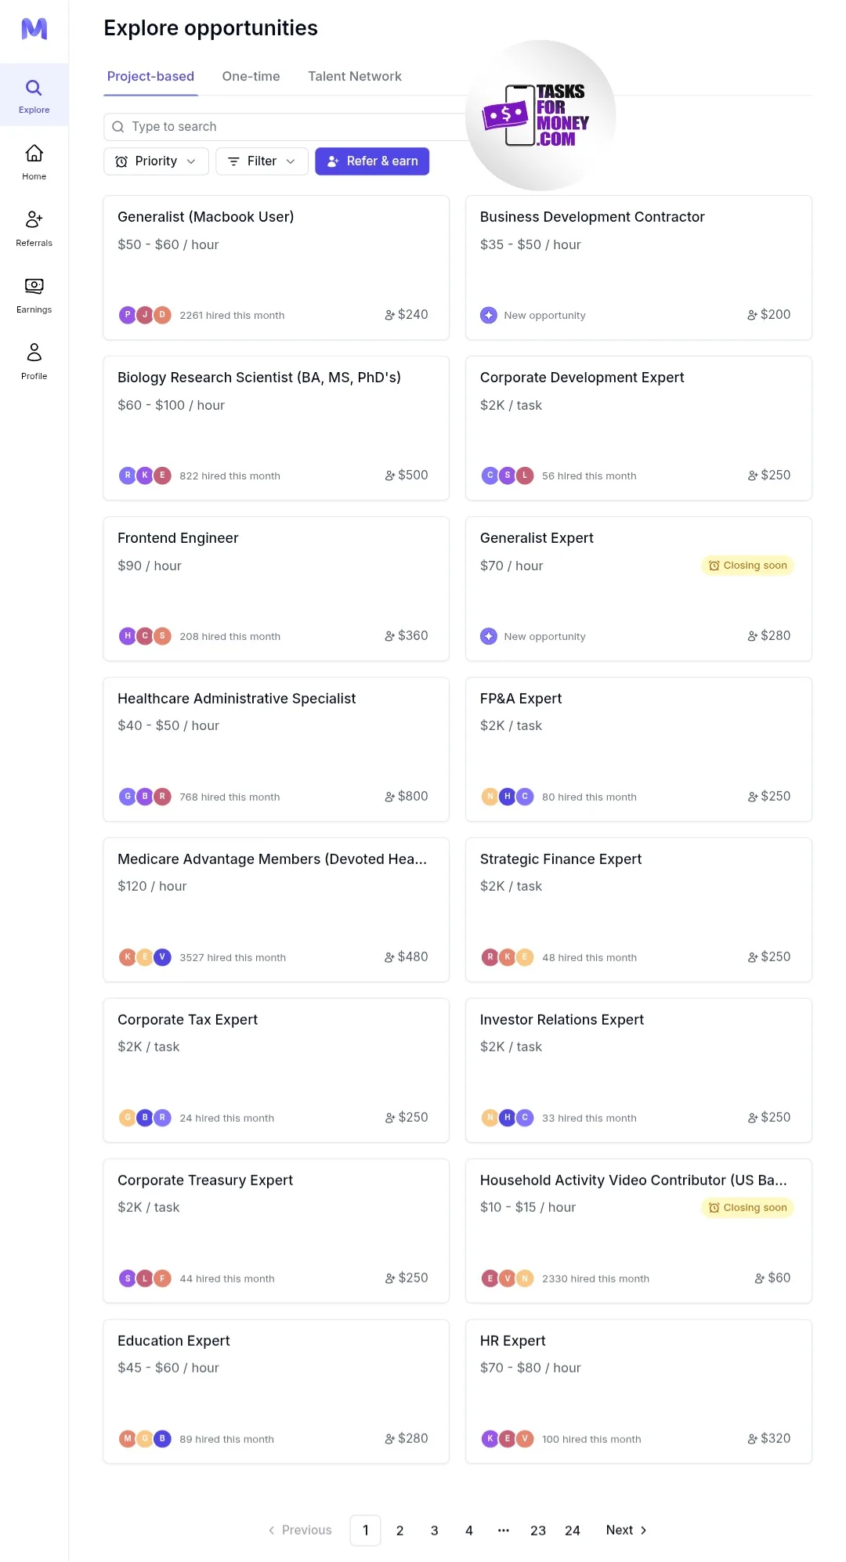
Task: Click avatar group on Frontend Engineer card
Action: 145,636
